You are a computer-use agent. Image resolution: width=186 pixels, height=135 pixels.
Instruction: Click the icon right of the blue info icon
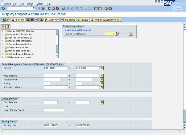point(37,20)
